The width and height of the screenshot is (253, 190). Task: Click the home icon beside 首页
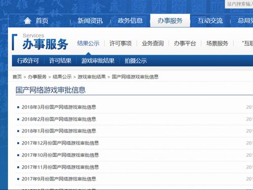[27, 21]
